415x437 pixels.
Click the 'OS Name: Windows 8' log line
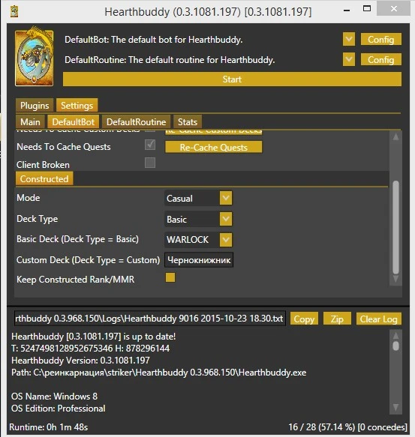tap(55, 397)
